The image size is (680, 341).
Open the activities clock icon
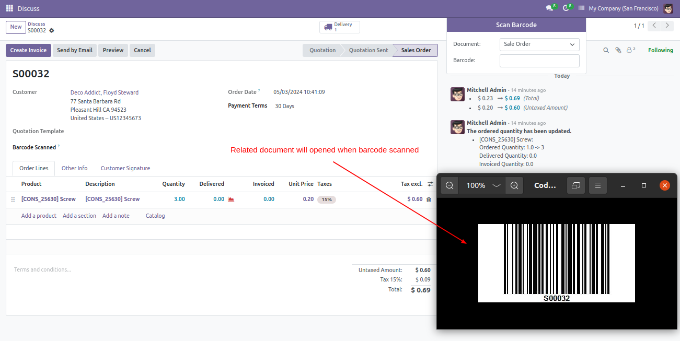click(x=567, y=8)
